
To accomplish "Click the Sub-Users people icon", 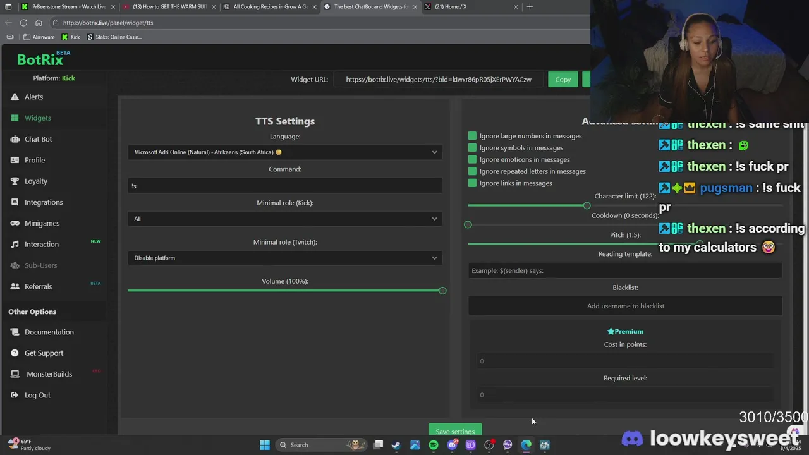I will (x=15, y=265).
